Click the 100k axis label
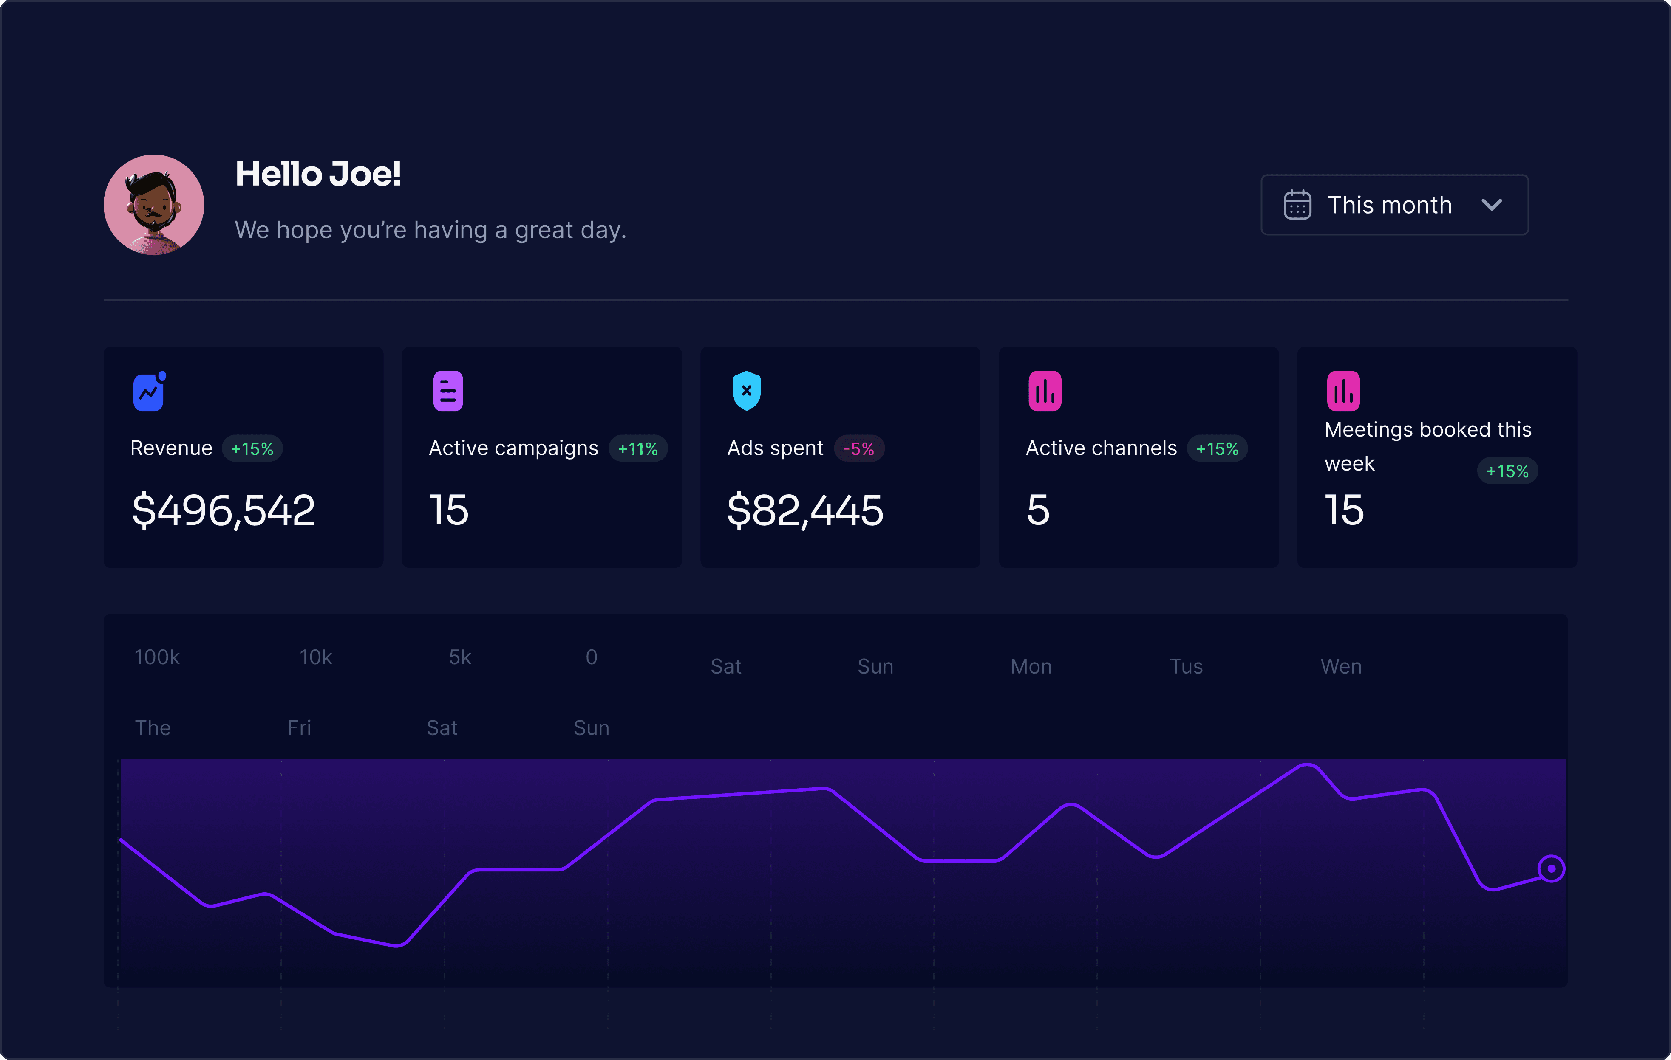Screen dimensions: 1671x1060 coord(157,657)
